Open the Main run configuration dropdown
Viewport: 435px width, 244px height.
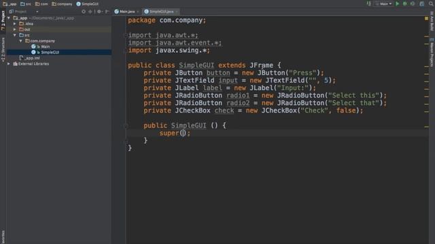tap(383, 4)
